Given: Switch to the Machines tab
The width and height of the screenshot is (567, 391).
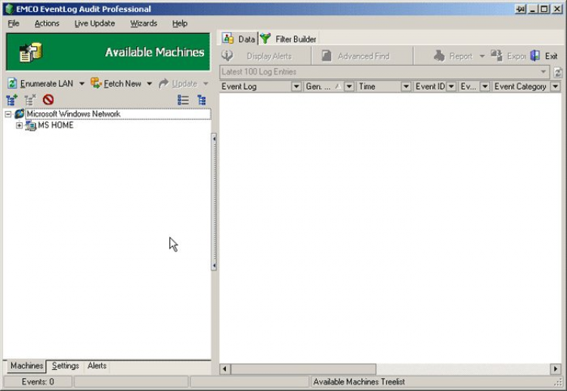Looking at the screenshot, I should [26, 366].
